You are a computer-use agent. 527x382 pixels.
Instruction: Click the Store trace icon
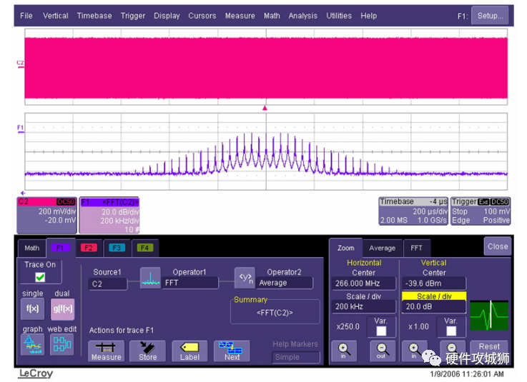tap(148, 350)
